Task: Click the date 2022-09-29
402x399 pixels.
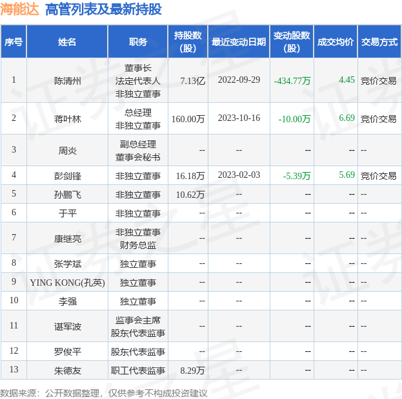Action: (x=239, y=80)
